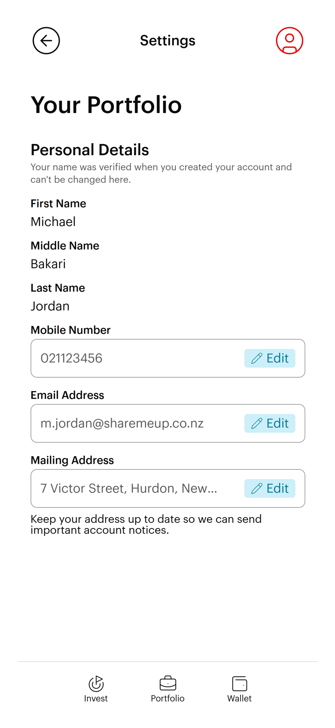The image size is (335, 728).
Task: Open the Wallet icon
Action: (239, 682)
